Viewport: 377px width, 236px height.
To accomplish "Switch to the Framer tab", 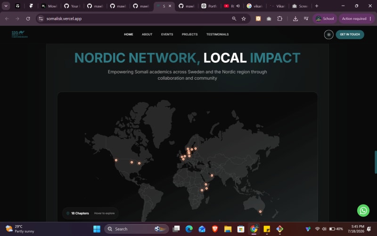I will coord(31,6).
